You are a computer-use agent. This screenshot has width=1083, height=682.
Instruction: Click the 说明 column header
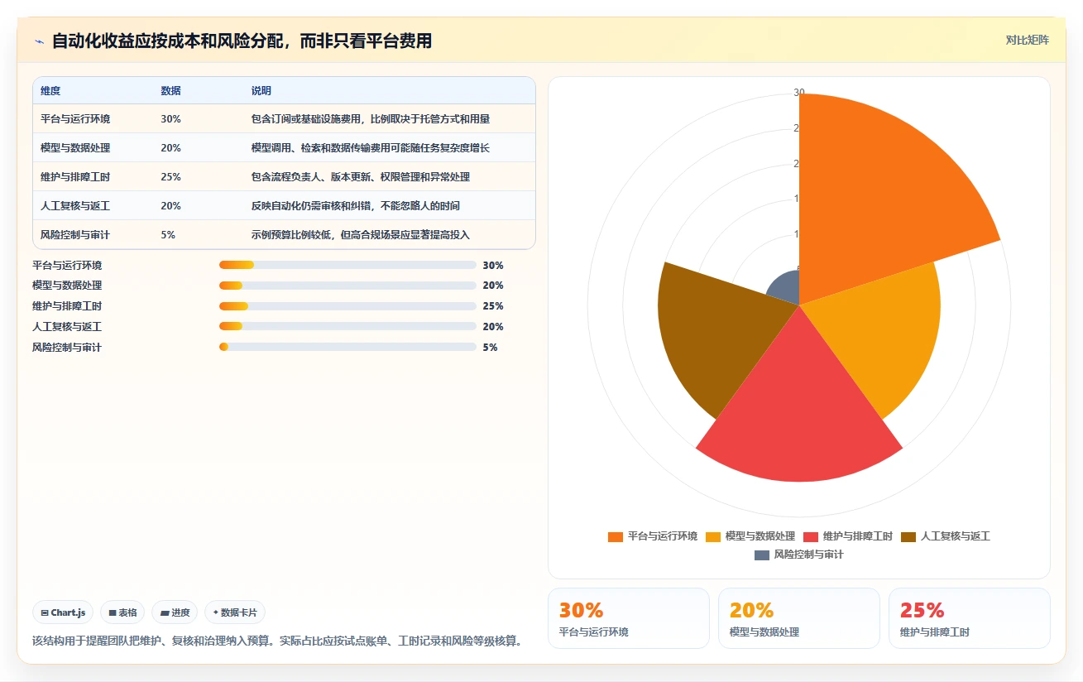click(261, 91)
